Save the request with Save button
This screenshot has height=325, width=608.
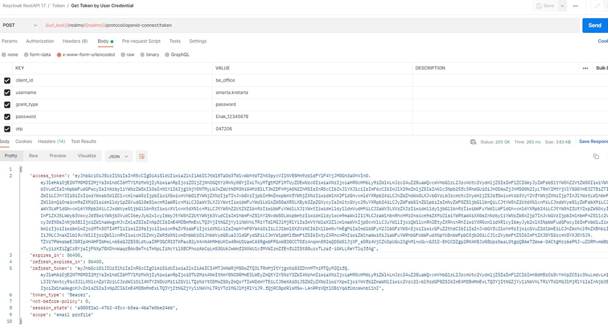click(545, 6)
